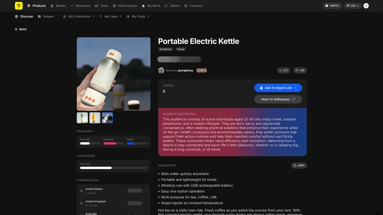The width and height of the screenshot is (383, 215).
Task: Go to My Store
Action: 151,6
